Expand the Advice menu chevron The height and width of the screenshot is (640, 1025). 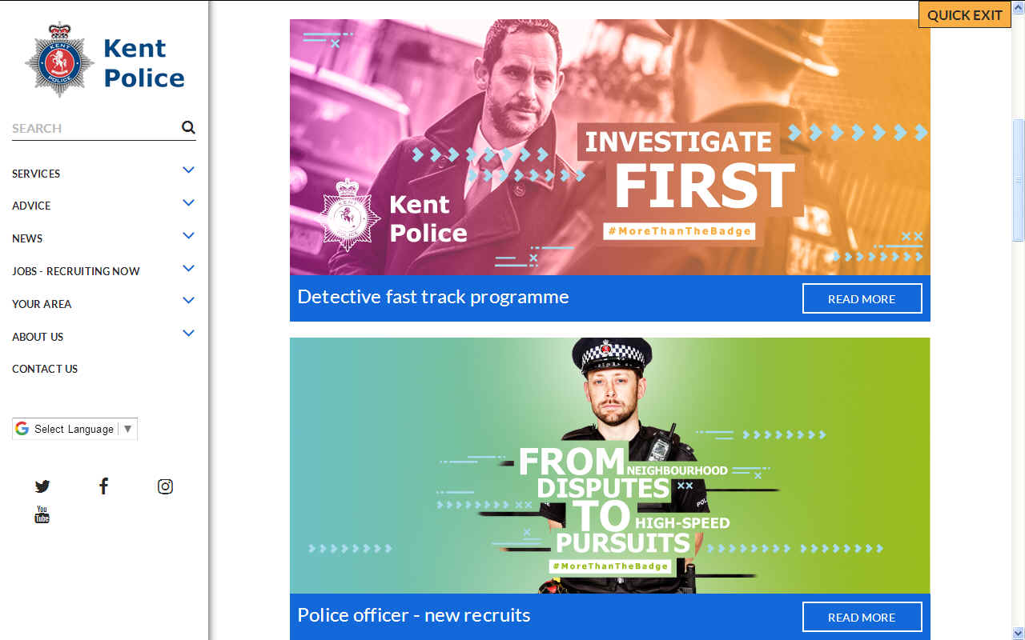tap(189, 202)
